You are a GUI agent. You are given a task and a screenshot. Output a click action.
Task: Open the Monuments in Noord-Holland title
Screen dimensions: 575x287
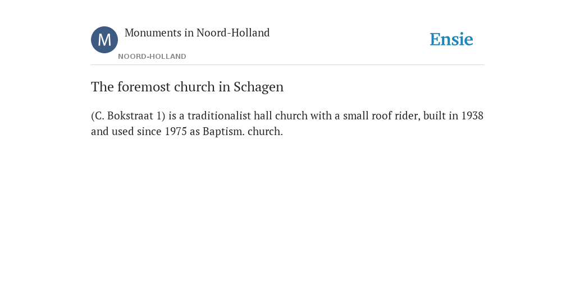[x=197, y=33]
